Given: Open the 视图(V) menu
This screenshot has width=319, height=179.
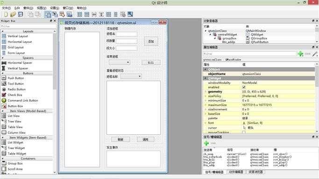Looking at the screenshot, I should [x=42, y=8].
